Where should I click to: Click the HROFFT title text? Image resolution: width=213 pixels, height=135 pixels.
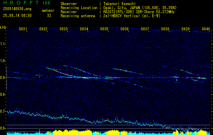tap(21, 3)
